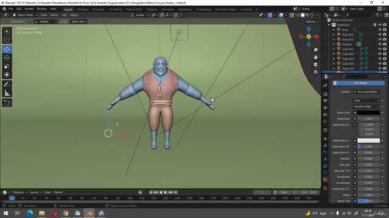Collapse the Collection tree expander
389x218 pixels.
click(329, 25)
